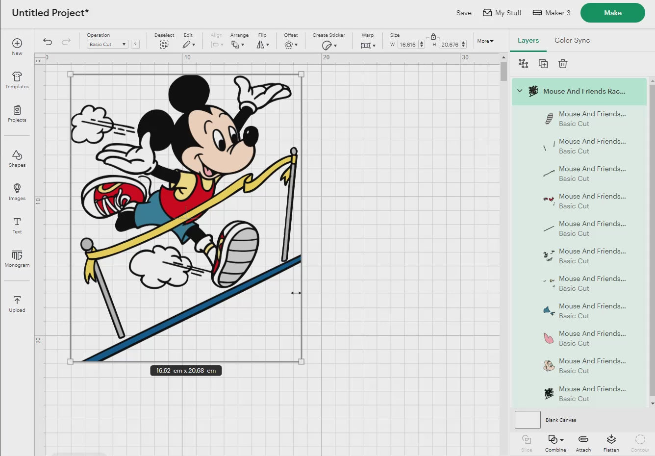Expand the More toolbar menu
Viewport: 655px width, 456px height.
coord(485,41)
